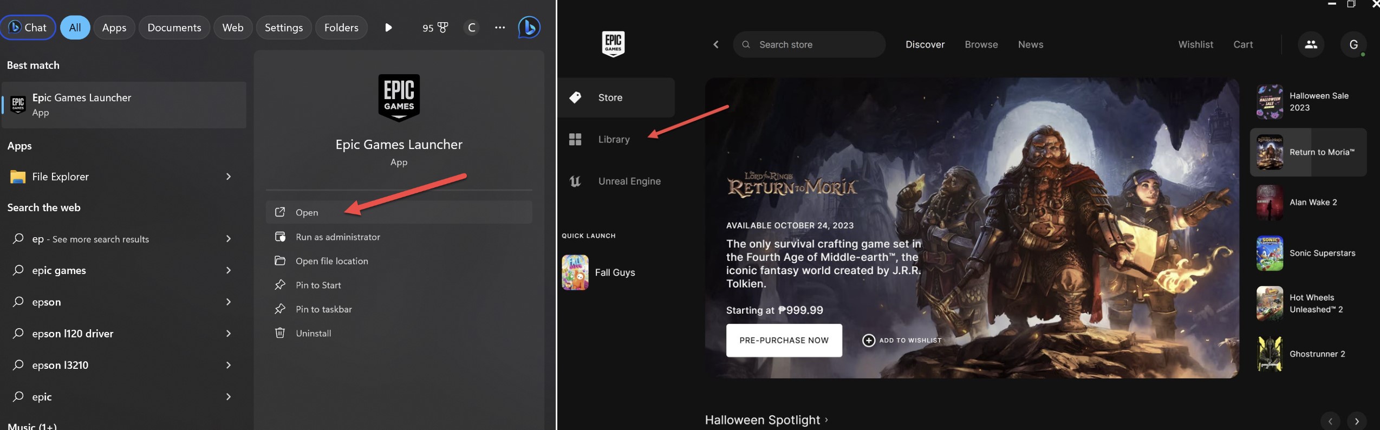The height and width of the screenshot is (430, 1380).
Task: Select Alan Wake 2 in carousel list
Action: point(1308,203)
